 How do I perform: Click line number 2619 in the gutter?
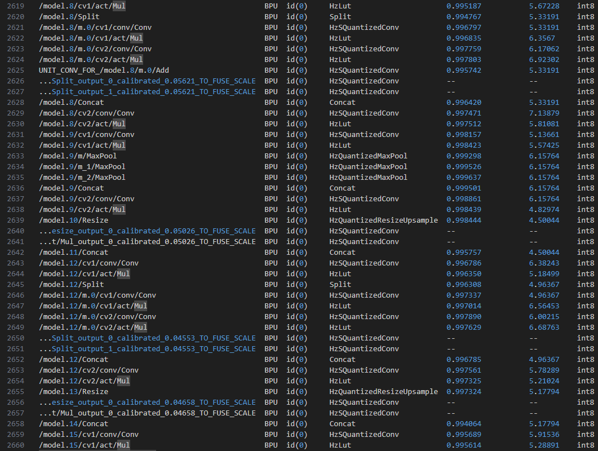(16, 6)
